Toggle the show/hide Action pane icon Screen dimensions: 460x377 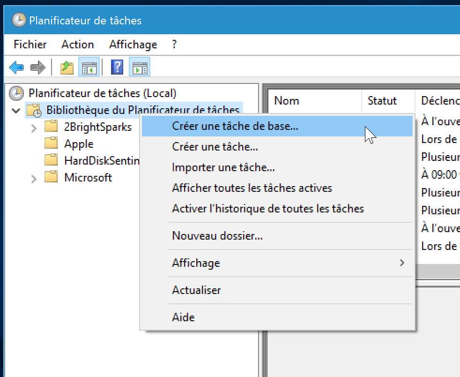point(140,67)
